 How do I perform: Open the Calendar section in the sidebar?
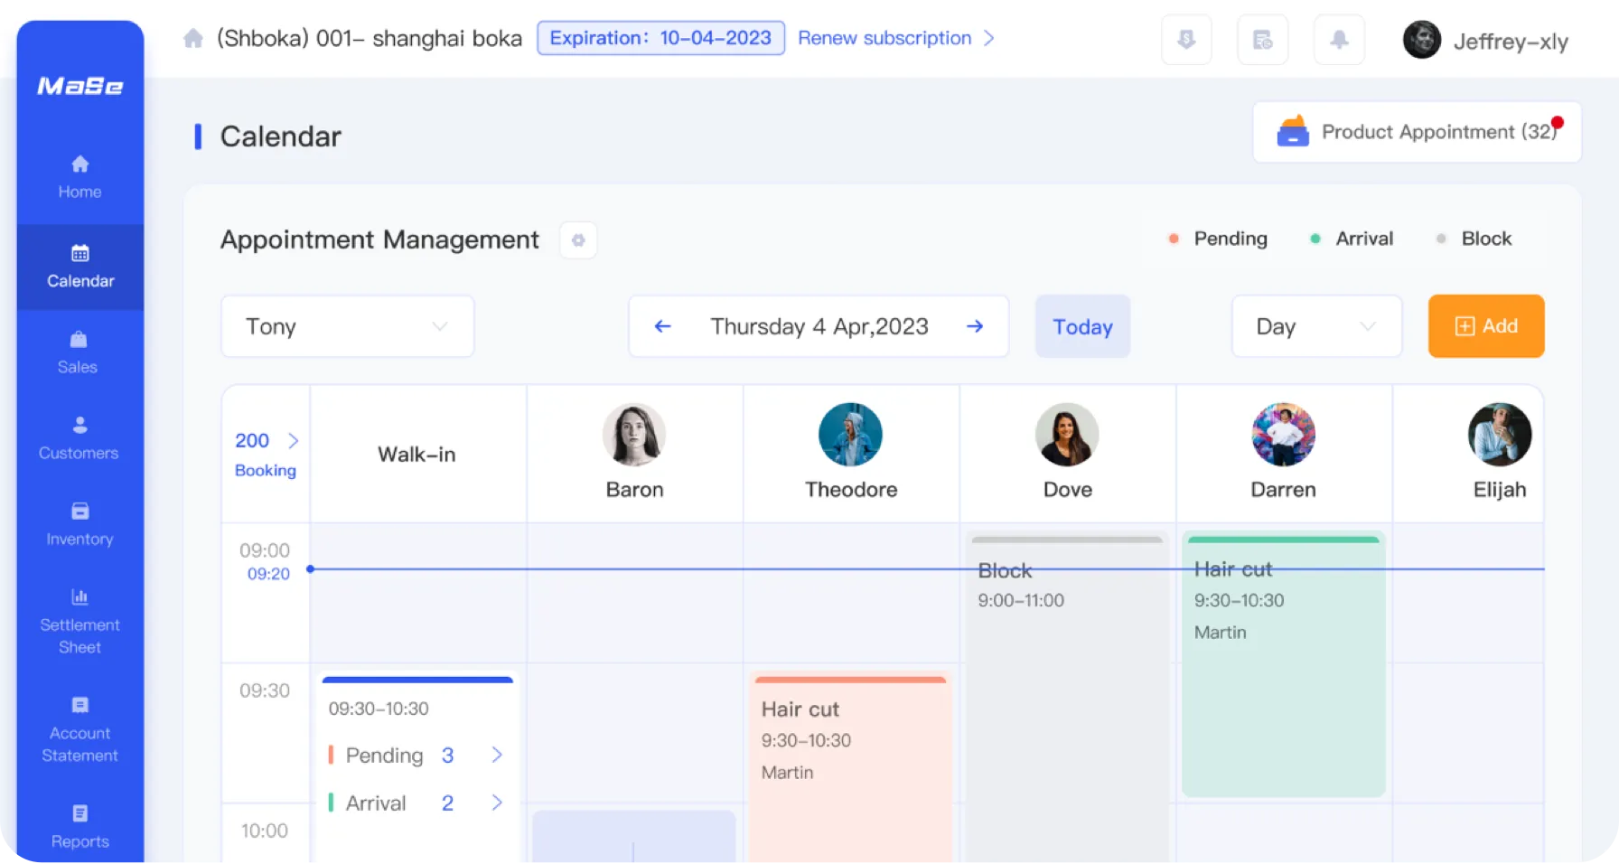pyautogui.click(x=80, y=268)
